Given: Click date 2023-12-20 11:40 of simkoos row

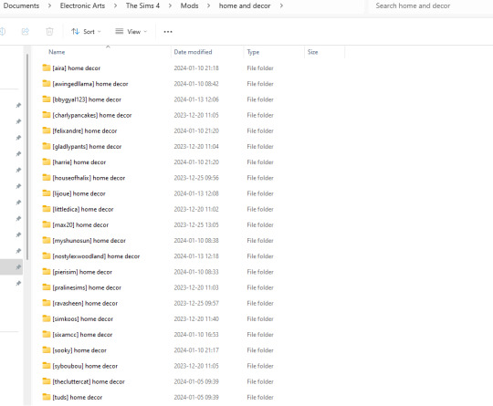Looking at the screenshot, I should pyautogui.click(x=196, y=319).
